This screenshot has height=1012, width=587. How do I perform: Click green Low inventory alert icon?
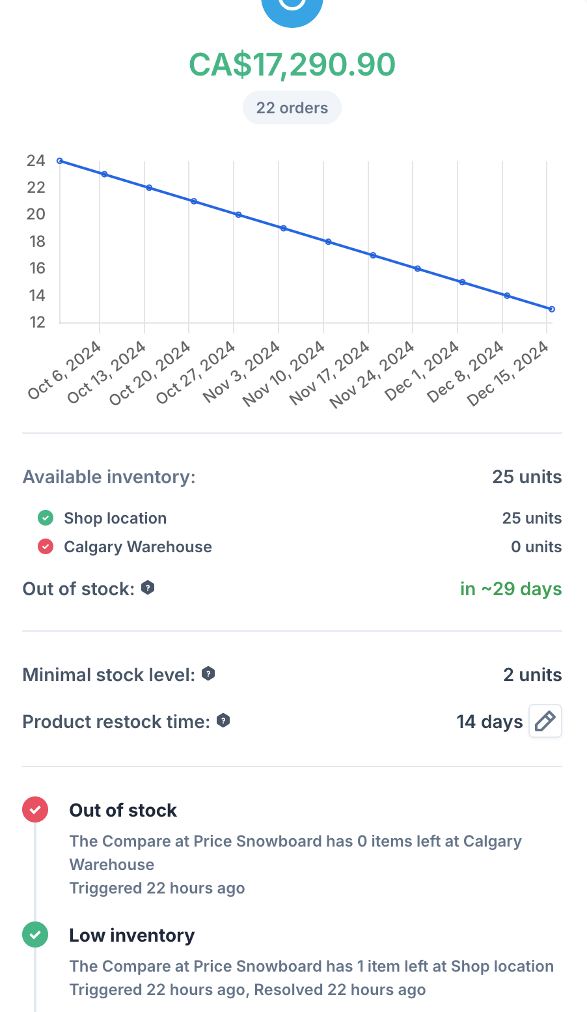coord(35,935)
